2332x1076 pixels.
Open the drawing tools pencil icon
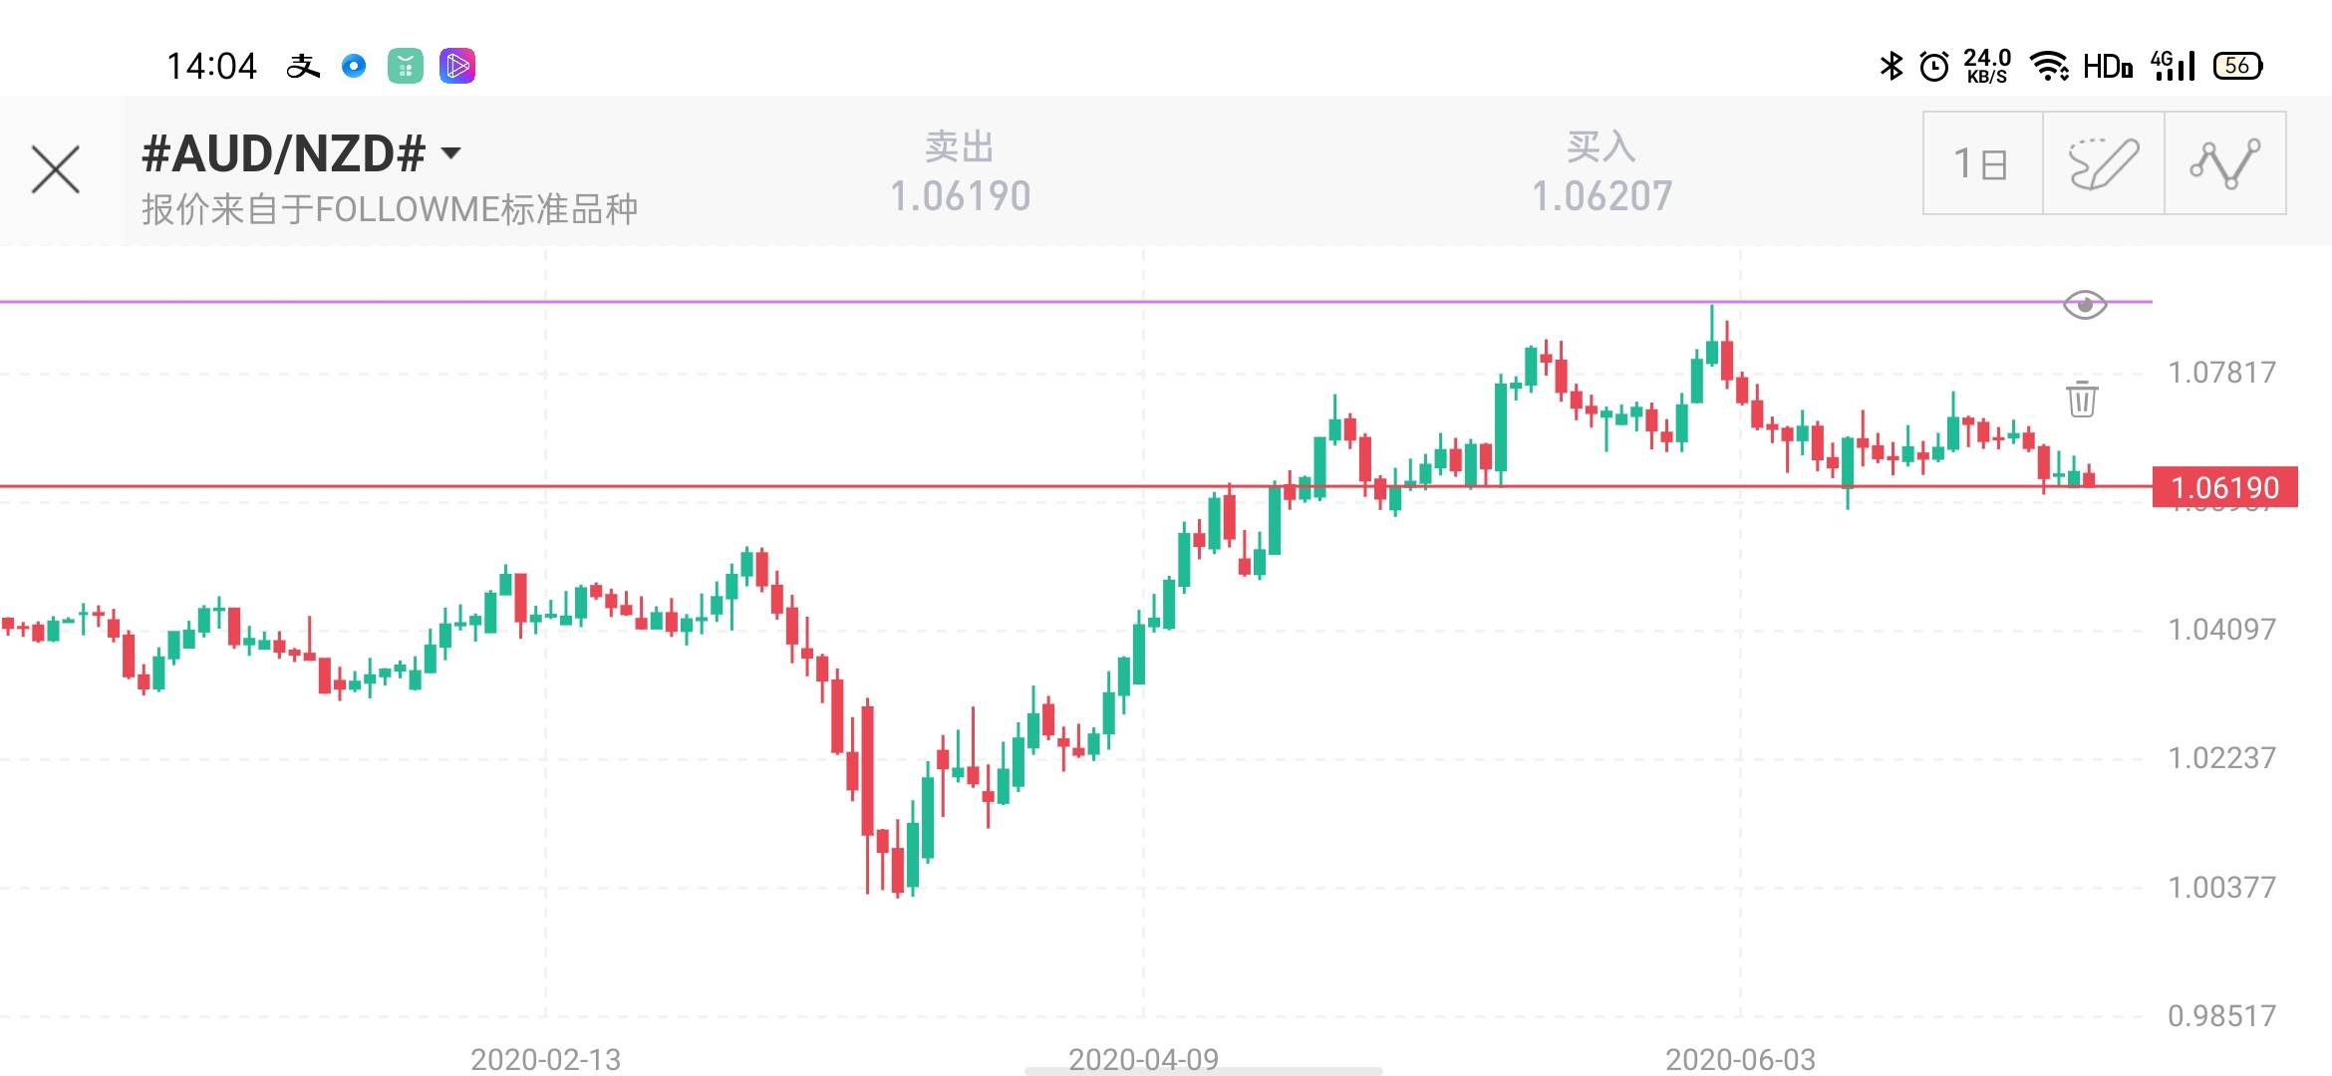(x=2103, y=163)
